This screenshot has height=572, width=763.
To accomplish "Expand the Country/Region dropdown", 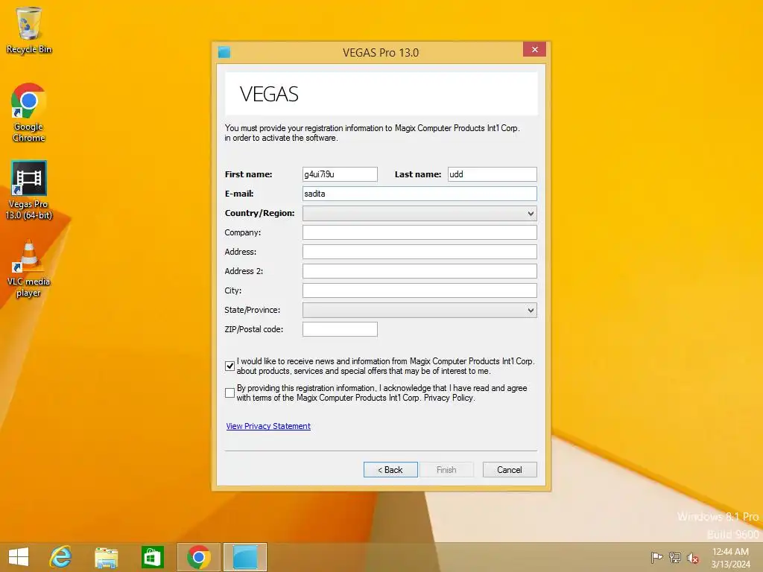I will (x=420, y=213).
